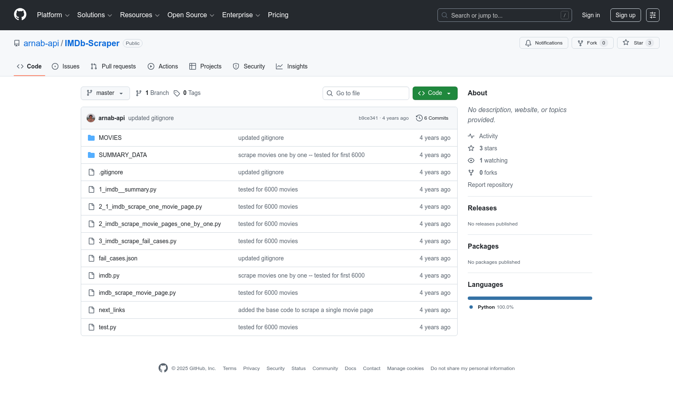The image size is (673, 420).
Task: Open 2_1_imdb_scrape_one_movie_page.py file
Action: coord(150,207)
